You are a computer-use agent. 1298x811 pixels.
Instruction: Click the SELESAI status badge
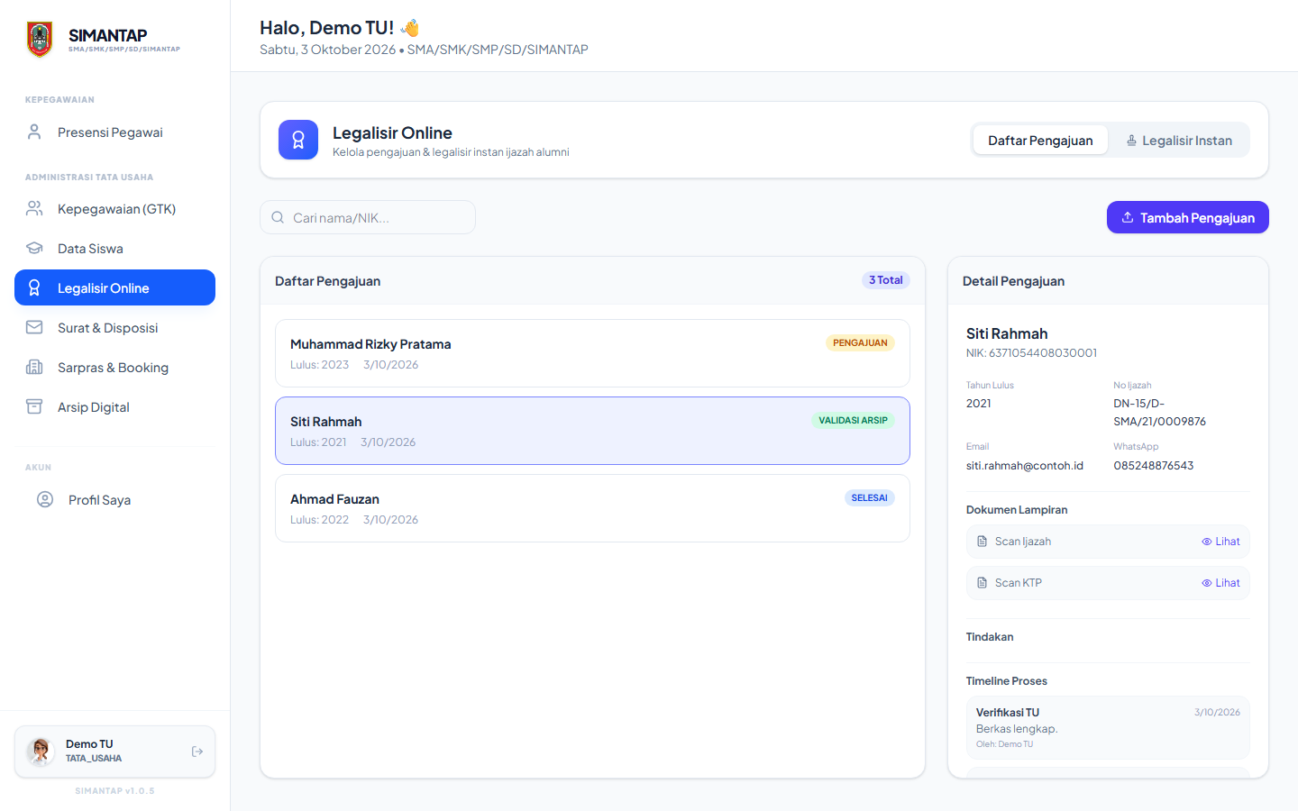click(869, 497)
